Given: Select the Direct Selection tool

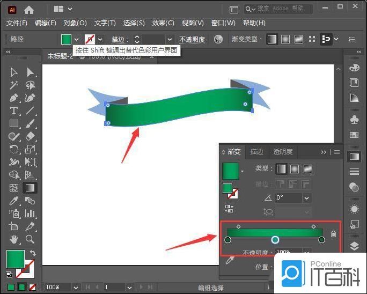Looking at the screenshot, I should pos(30,72).
